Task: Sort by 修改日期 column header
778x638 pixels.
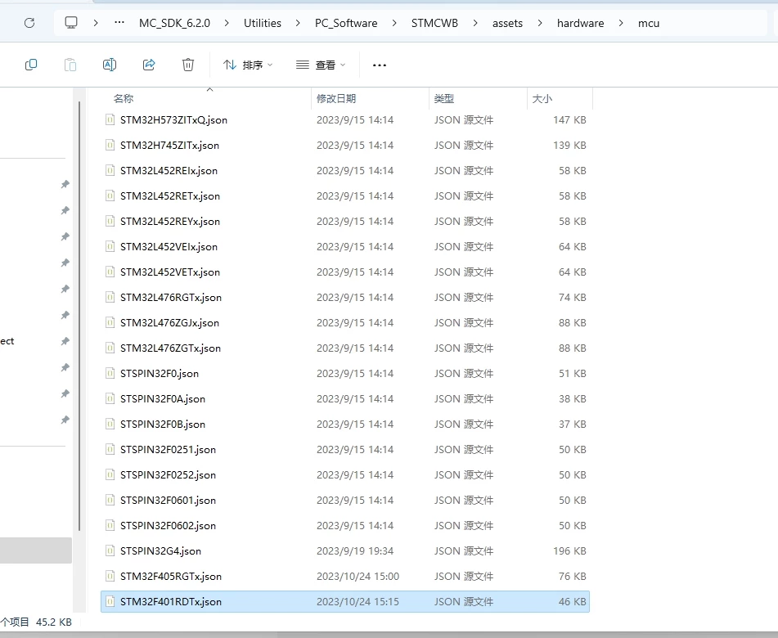Action: tap(336, 99)
